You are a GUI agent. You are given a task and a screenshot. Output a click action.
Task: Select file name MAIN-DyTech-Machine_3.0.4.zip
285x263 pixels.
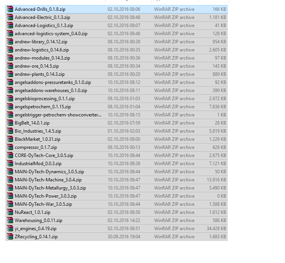48,180
